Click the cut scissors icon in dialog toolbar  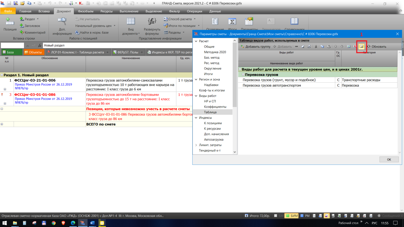click(x=316, y=47)
